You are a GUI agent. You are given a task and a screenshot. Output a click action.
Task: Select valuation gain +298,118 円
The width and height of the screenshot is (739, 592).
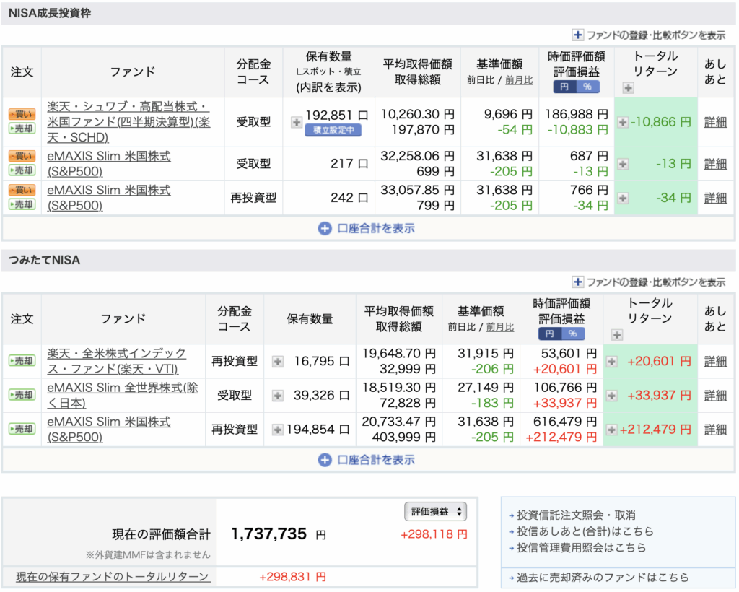(x=434, y=534)
